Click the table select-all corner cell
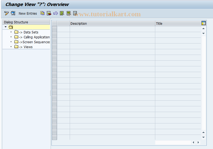The height and width of the screenshot is (149, 213). [54, 23]
